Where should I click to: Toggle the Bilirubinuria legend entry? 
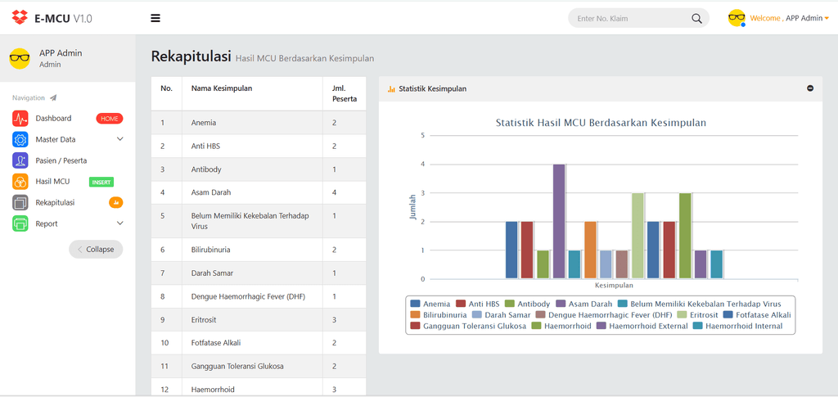pyautogui.click(x=439, y=314)
